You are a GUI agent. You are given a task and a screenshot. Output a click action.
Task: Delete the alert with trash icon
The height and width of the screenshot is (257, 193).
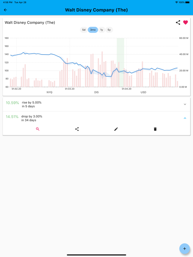[155, 129]
